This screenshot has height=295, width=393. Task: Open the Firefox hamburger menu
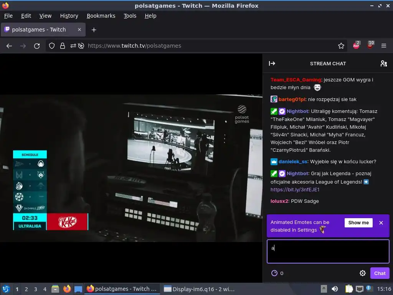(x=384, y=46)
